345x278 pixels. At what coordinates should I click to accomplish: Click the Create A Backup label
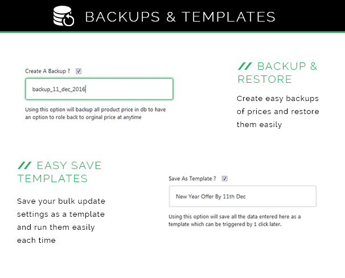pos(47,71)
